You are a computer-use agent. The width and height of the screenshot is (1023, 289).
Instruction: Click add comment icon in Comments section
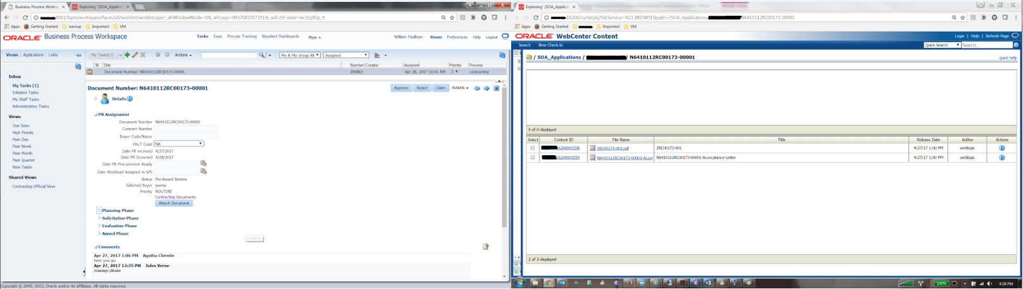tap(486, 247)
